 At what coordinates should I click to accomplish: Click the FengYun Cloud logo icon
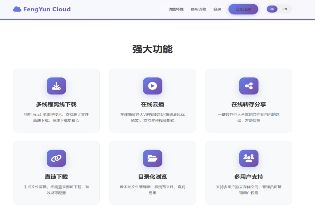[17, 9]
